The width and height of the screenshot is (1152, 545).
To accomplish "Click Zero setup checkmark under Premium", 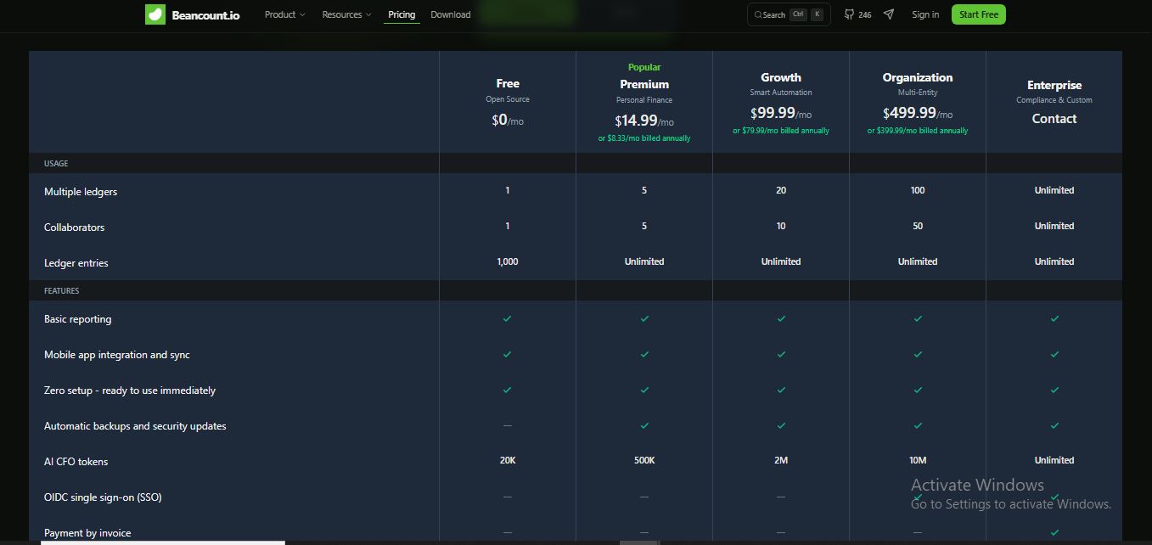I will (644, 390).
